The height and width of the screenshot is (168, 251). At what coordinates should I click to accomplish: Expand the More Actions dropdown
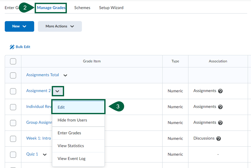click(x=60, y=26)
